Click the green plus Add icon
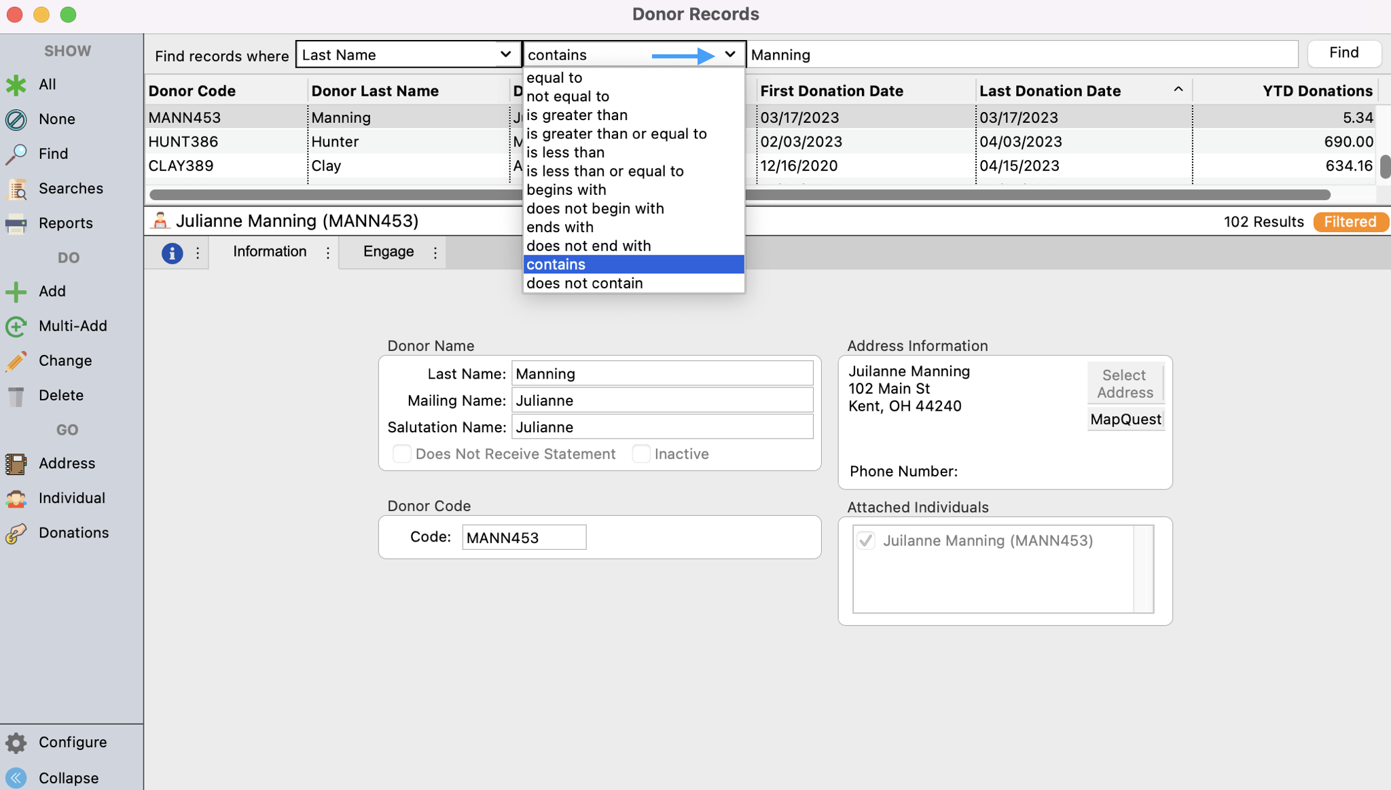This screenshot has width=1391, height=790. tap(16, 292)
